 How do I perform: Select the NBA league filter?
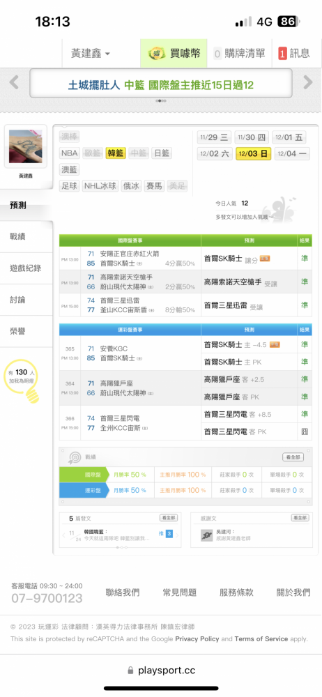coord(70,153)
